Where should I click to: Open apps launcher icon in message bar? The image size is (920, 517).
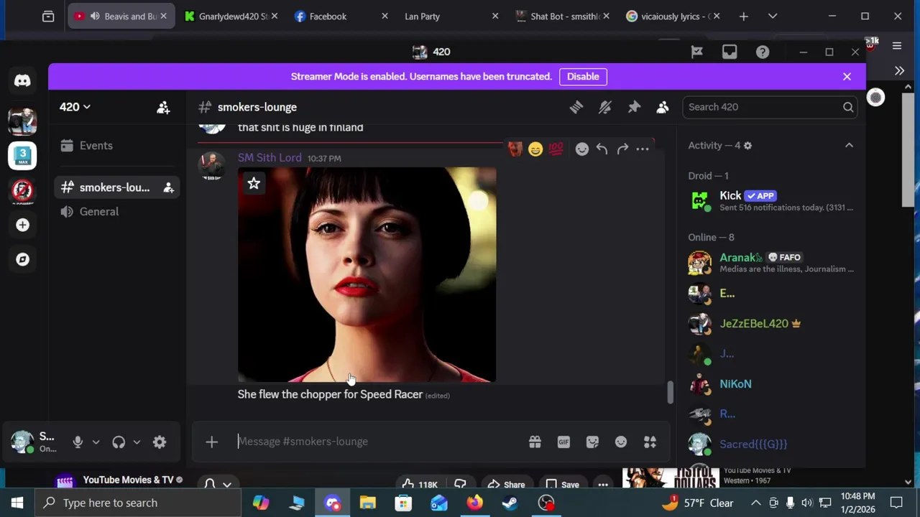(650, 442)
